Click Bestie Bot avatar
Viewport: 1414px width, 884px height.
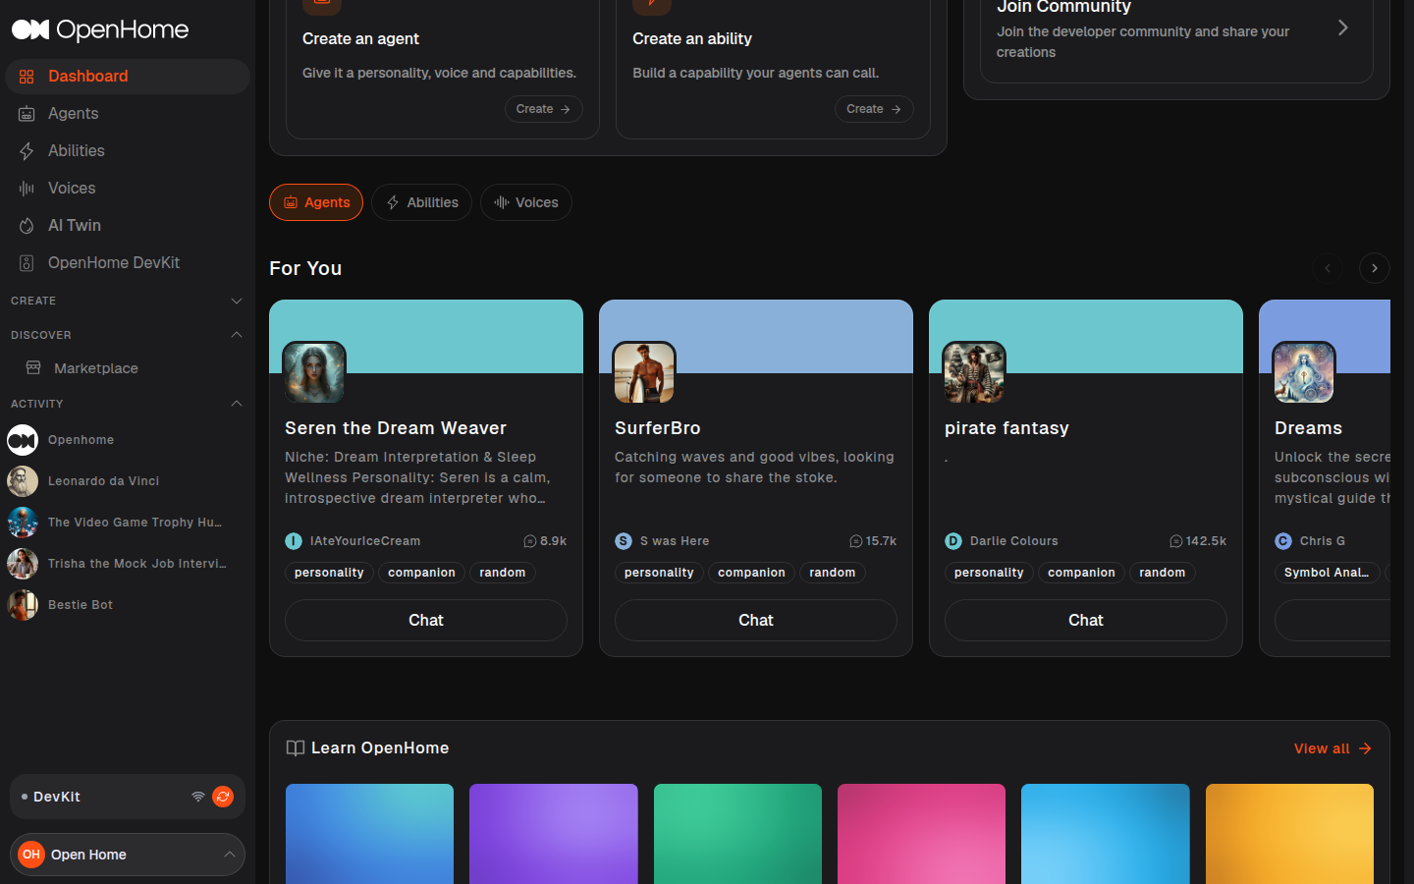[x=23, y=605]
